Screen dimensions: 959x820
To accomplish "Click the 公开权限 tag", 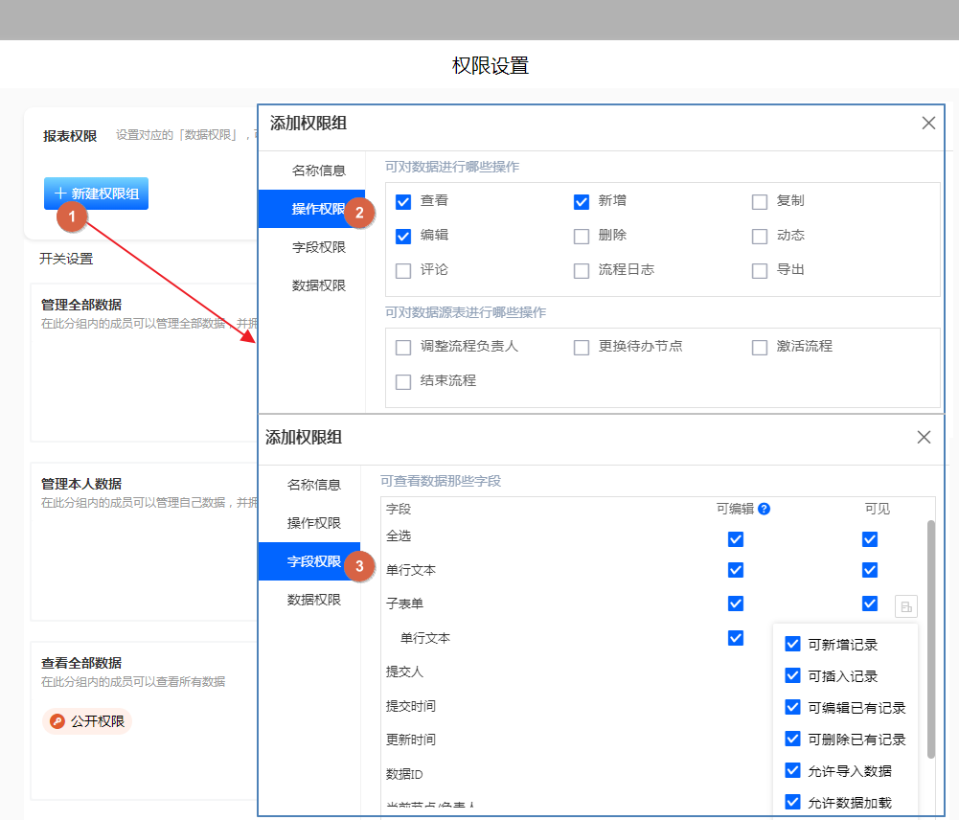I will pos(87,721).
